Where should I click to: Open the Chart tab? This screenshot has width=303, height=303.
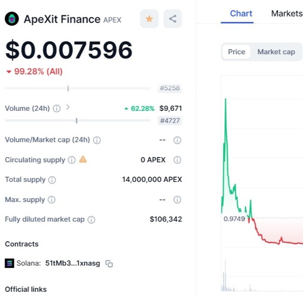[241, 14]
